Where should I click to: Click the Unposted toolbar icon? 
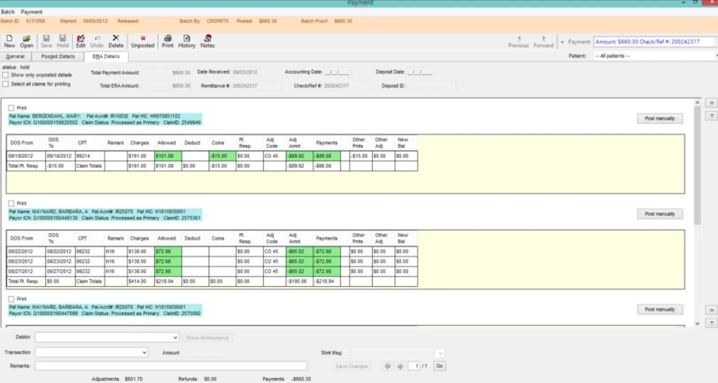point(142,41)
